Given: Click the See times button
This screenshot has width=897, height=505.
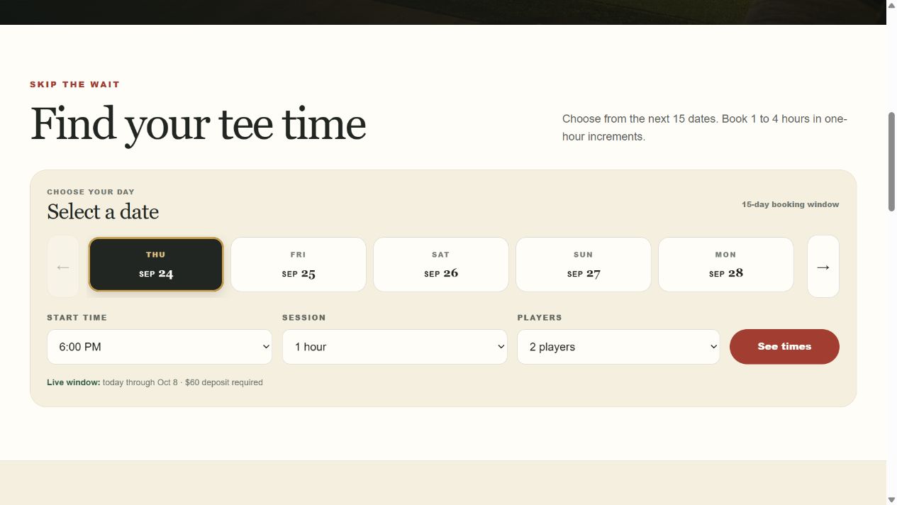Looking at the screenshot, I should click(784, 347).
